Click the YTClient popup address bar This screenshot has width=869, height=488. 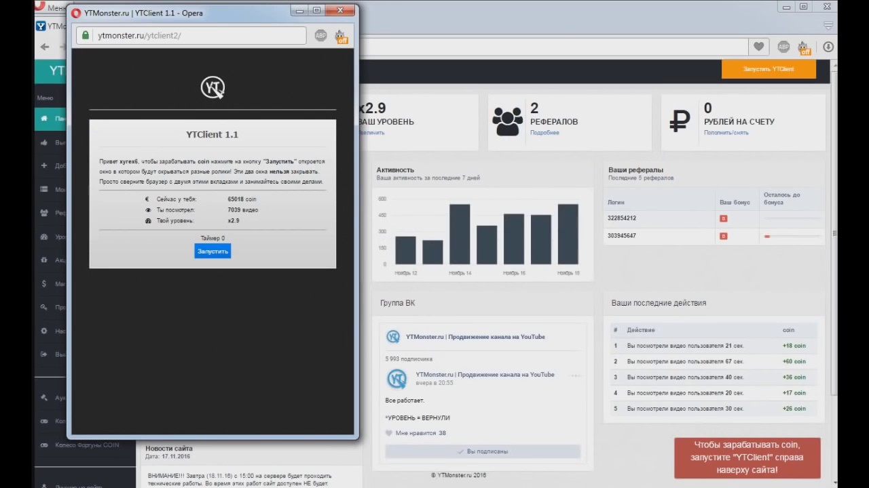[192, 36]
